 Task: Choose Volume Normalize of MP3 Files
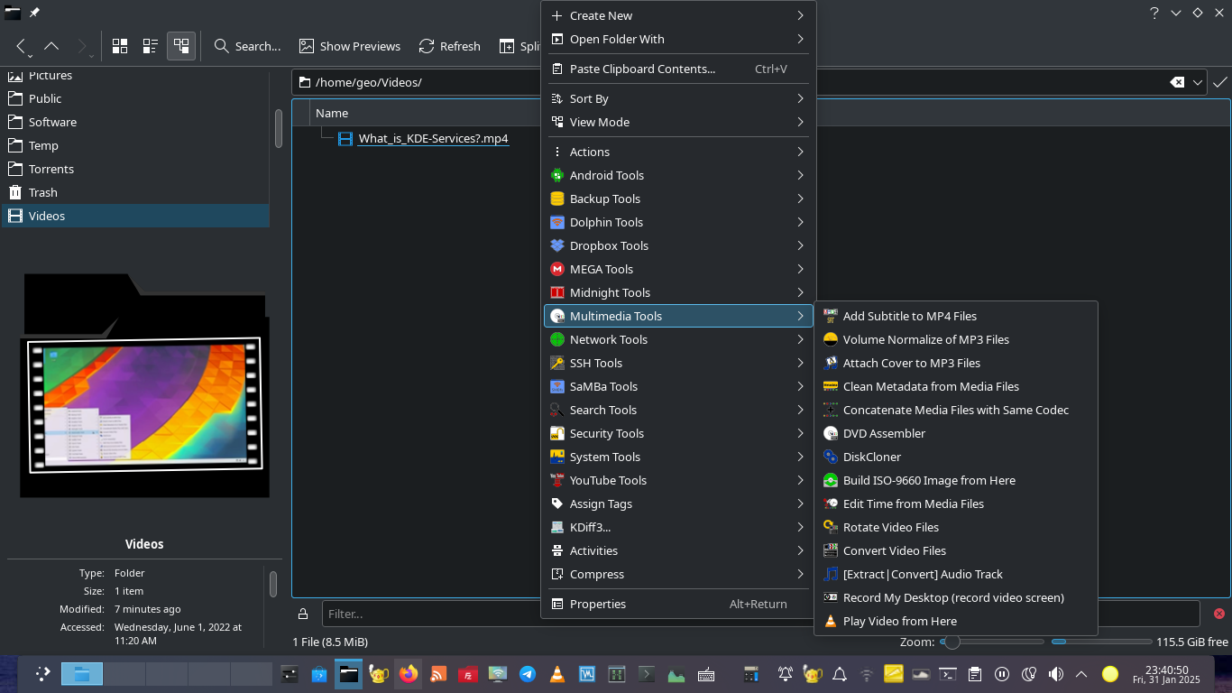955,339
